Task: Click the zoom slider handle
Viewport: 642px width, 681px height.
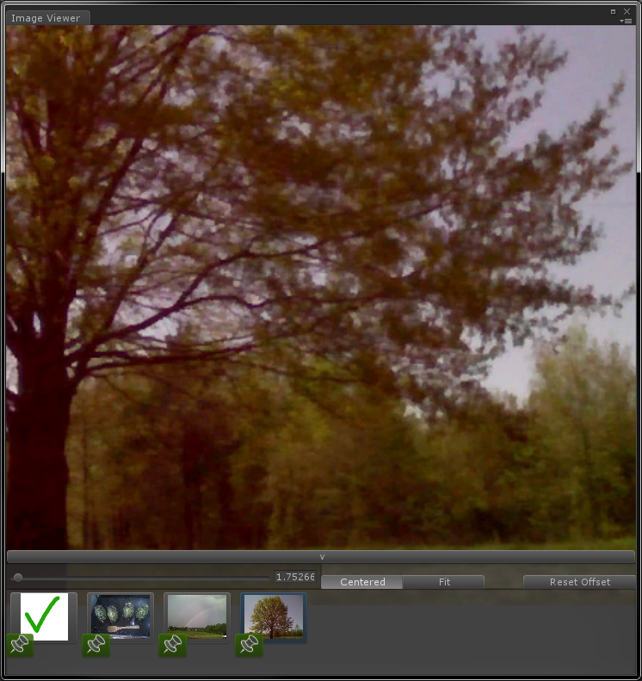Action: click(x=18, y=578)
